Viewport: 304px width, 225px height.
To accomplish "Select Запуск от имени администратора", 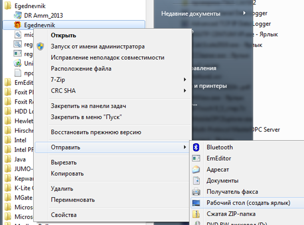I will coord(98,46).
